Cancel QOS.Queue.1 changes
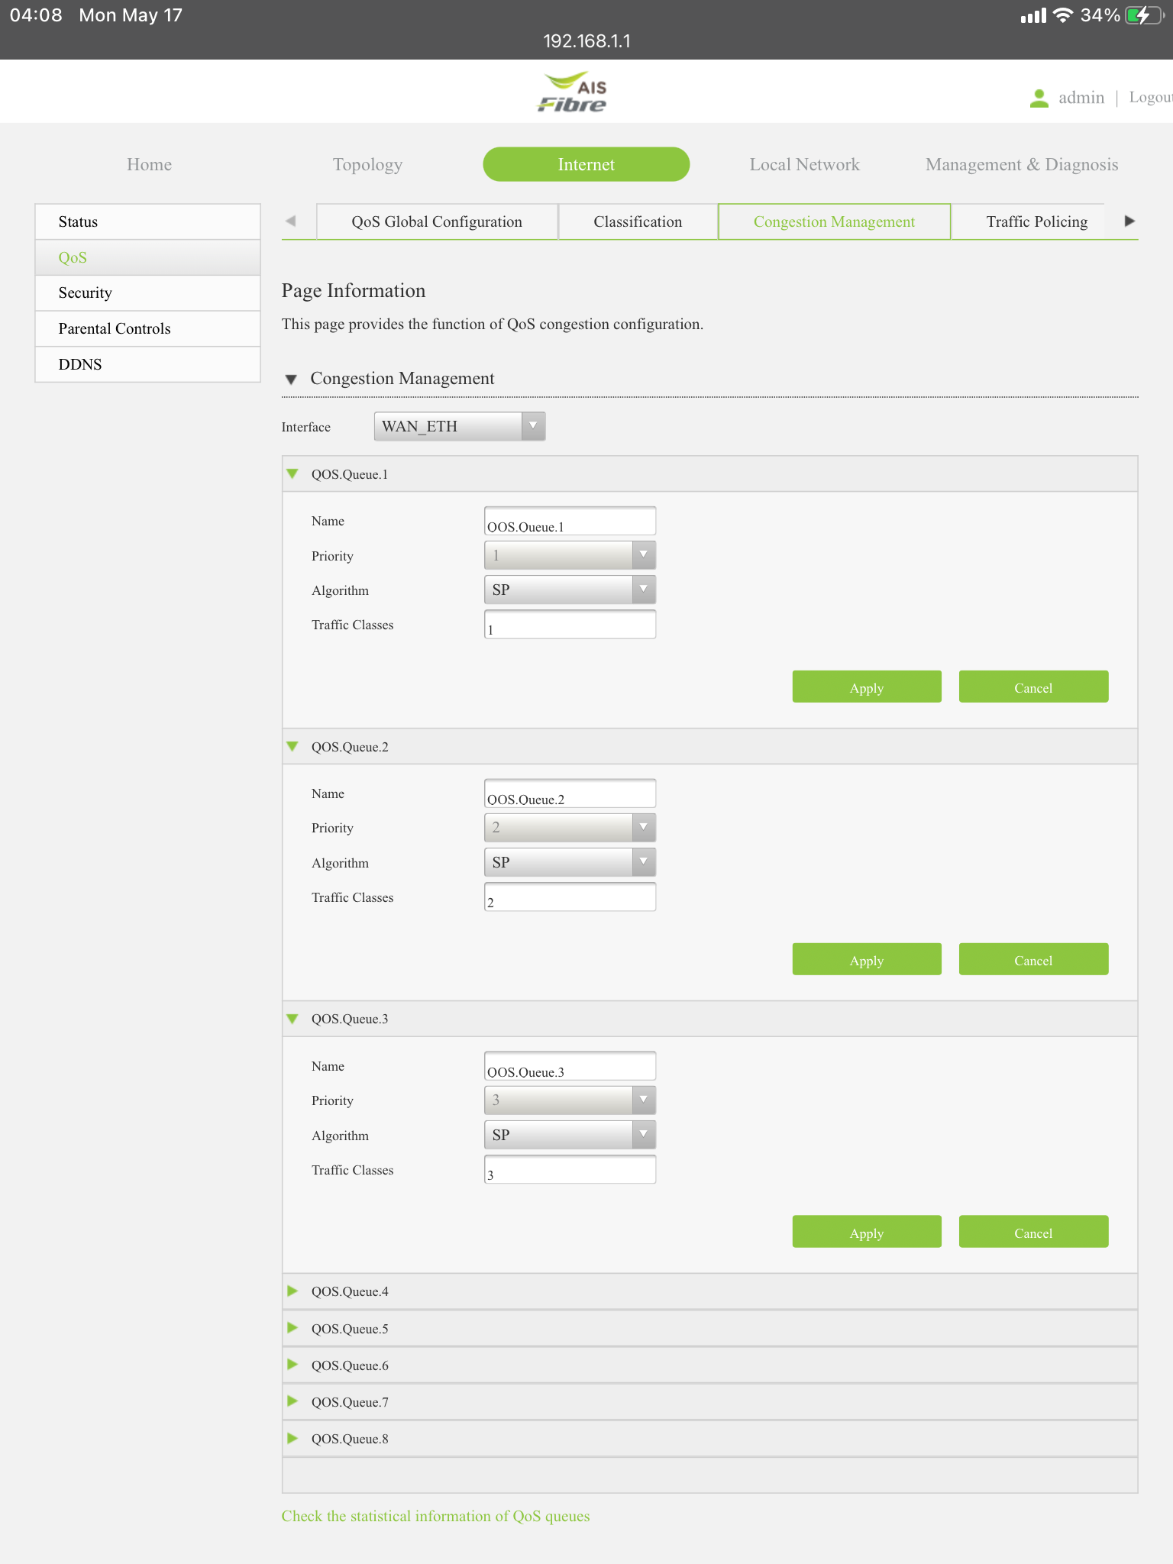The width and height of the screenshot is (1173, 1564). tap(1033, 687)
